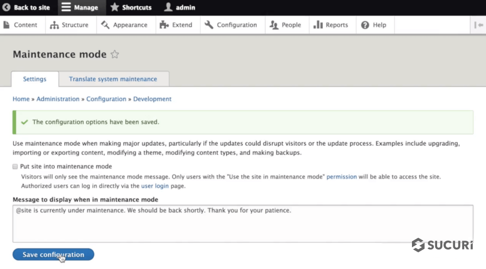Switch to Translate system maintenance tab
This screenshot has width=486, height=269.
pos(113,79)
